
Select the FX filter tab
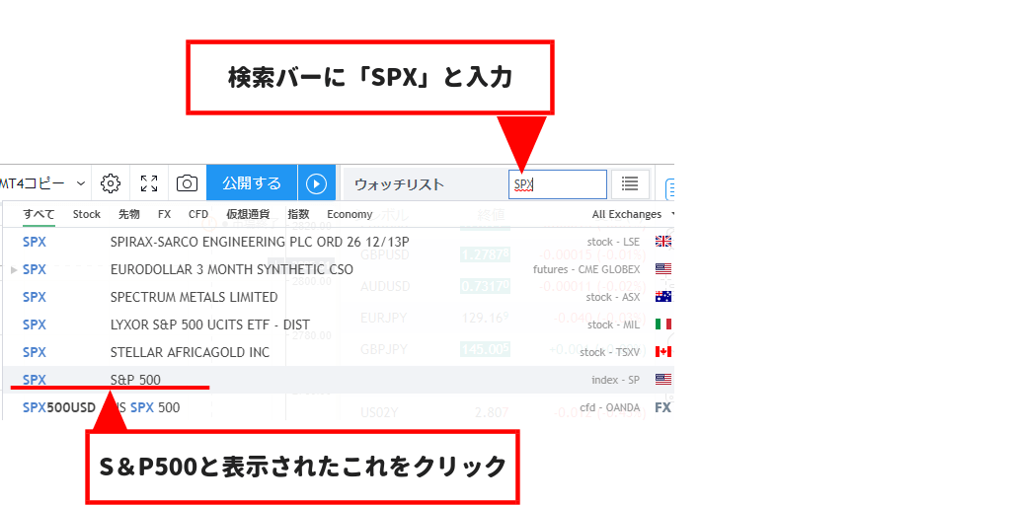[164, 214]
